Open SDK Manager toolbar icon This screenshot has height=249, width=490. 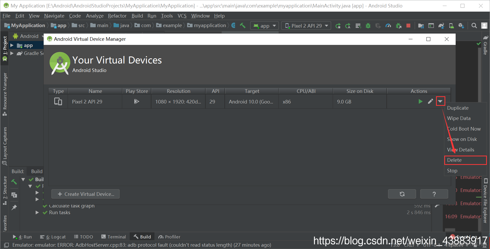coord(461,26)
